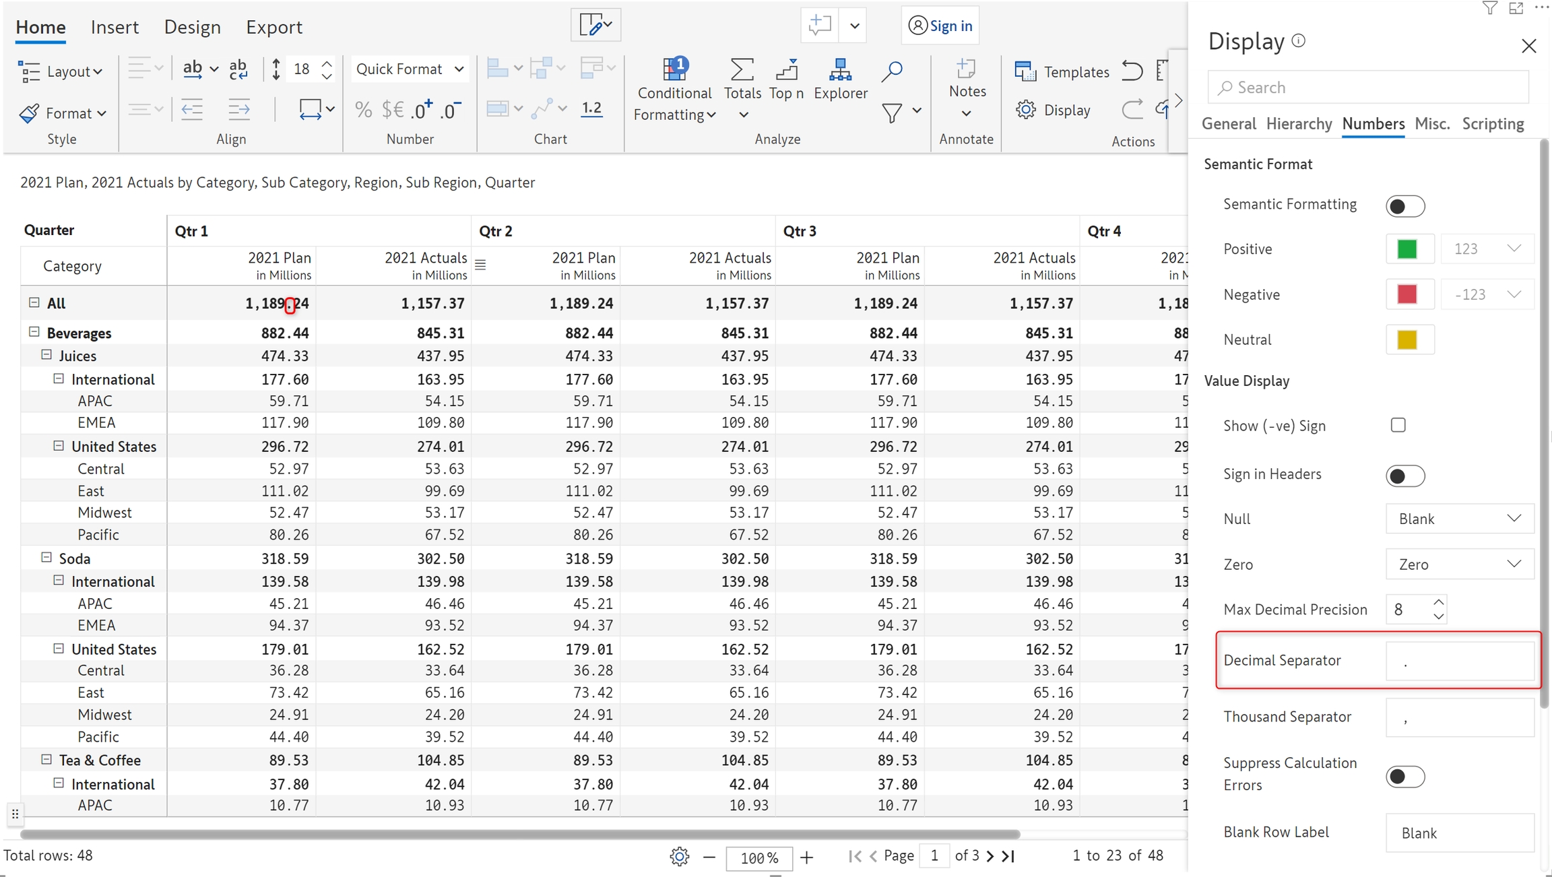Viewport: 1552px width, 877px height.
Task: Open the Null value dropdown
Action: (1459, 519)
